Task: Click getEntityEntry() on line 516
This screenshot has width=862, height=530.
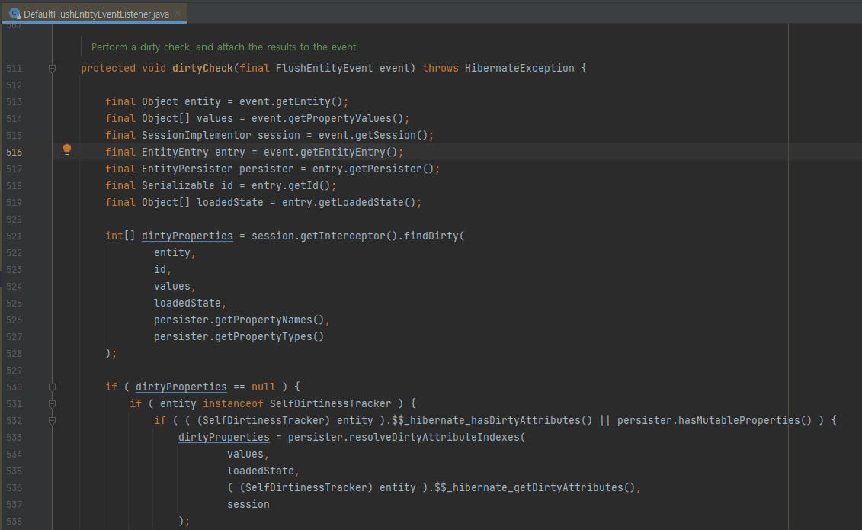Action: [348, 153]
